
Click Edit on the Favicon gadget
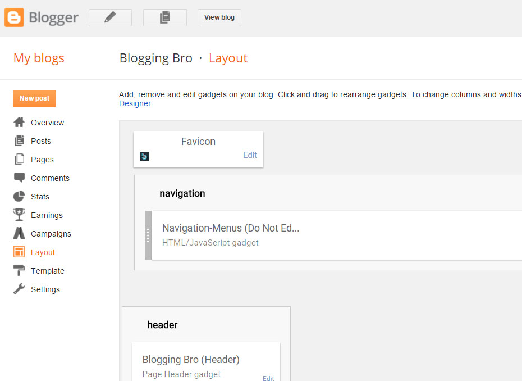[250, 155]
